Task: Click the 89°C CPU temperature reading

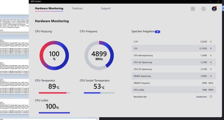Action: click(x=54, y=86)
